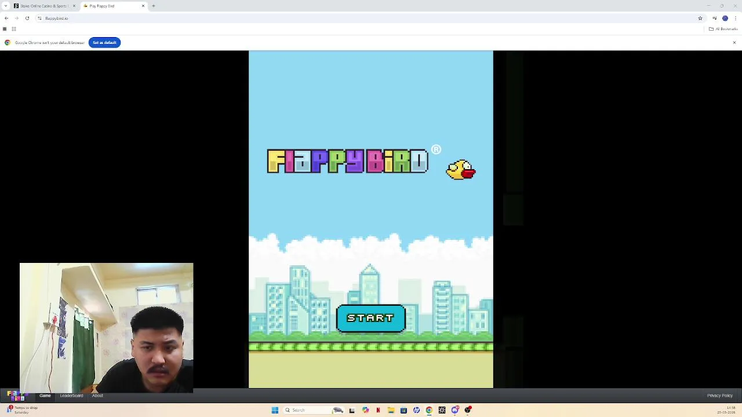Image resolution: width=742 pixels, height=417 pixels.
Task: Go forward to the next page
Action: pyautogui.click(x=16, y=18)
